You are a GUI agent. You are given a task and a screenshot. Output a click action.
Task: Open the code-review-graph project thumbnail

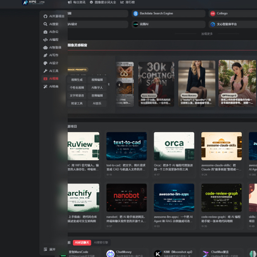click(222, 198)
